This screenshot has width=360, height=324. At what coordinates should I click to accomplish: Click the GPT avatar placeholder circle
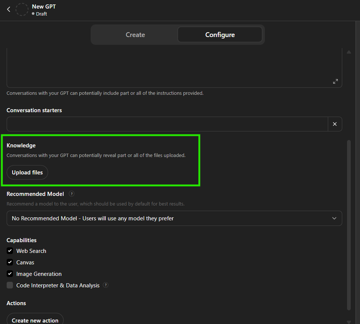[22, 10]
